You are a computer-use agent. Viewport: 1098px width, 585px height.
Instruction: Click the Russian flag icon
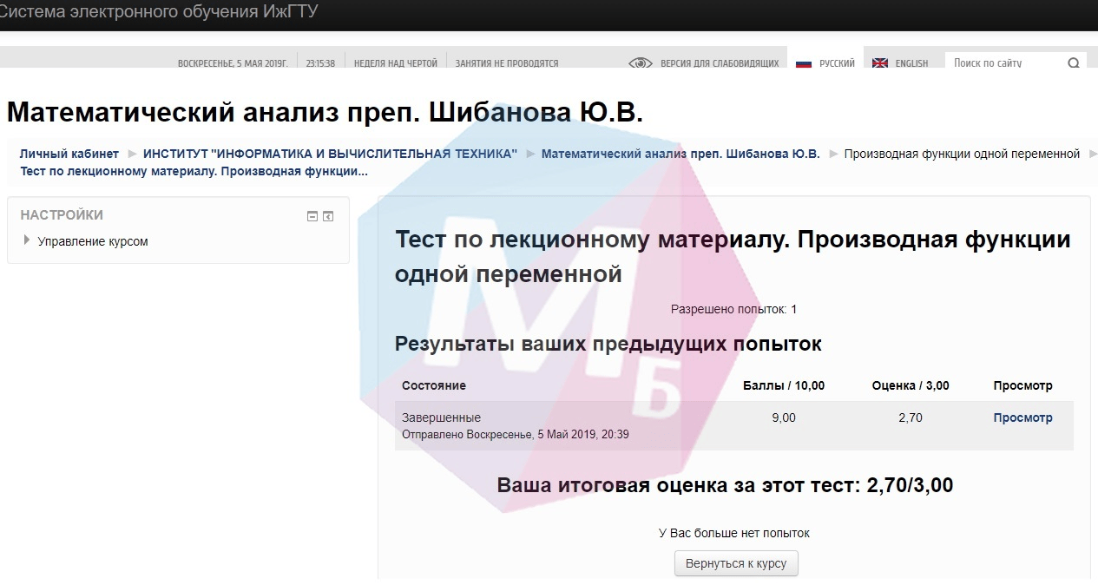(x=803, y=63)
